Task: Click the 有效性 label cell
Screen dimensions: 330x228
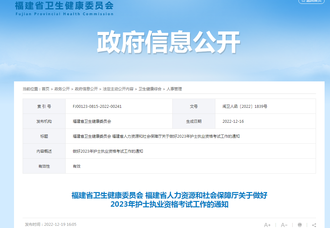Action: pyautogui.click(x=44, y=166)
